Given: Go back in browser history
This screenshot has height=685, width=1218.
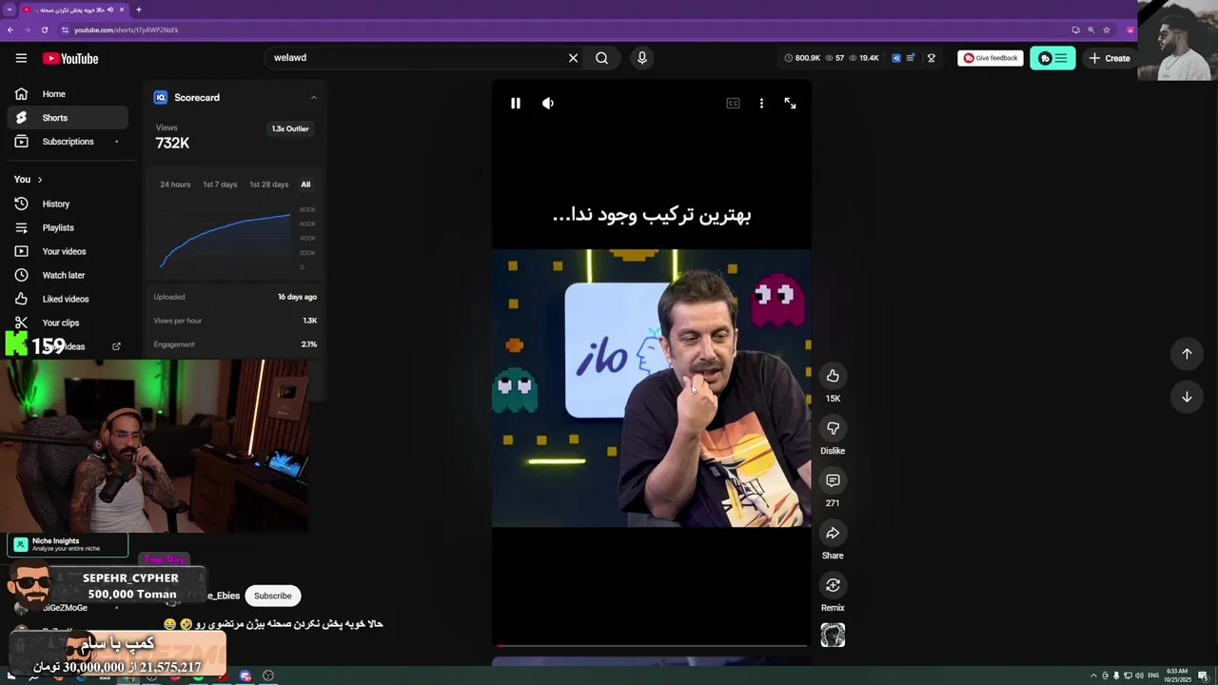Looking at the screenshot, I should point(10,29).
